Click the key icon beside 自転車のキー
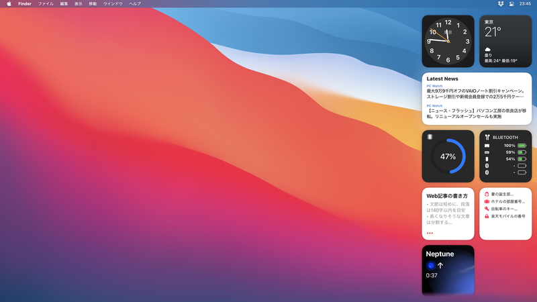 tap(487, 209)
